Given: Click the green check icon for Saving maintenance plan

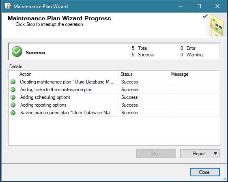Looking at the screenshot, I should (x=13, y=113).
